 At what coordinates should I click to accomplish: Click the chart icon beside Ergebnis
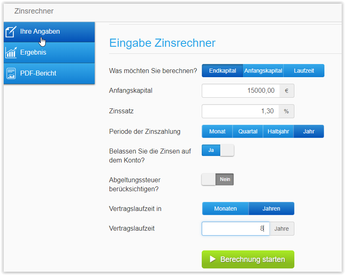coord(11,53)
